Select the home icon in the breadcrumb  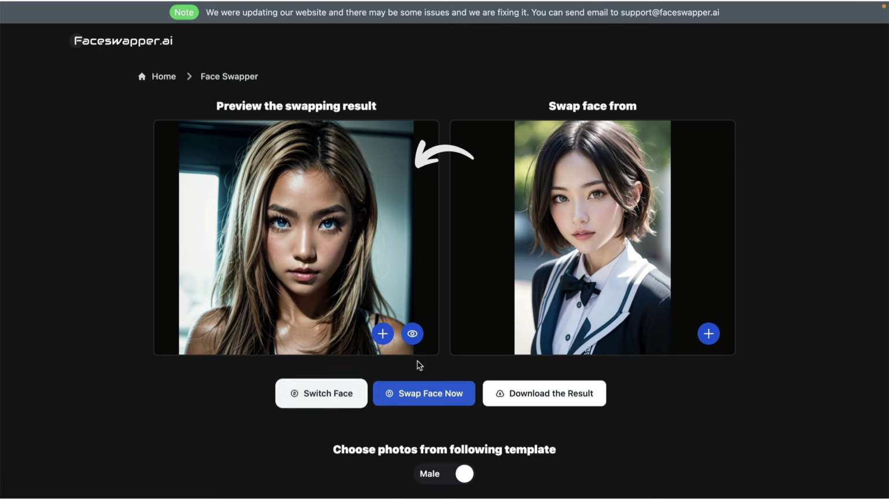[141, 76]
